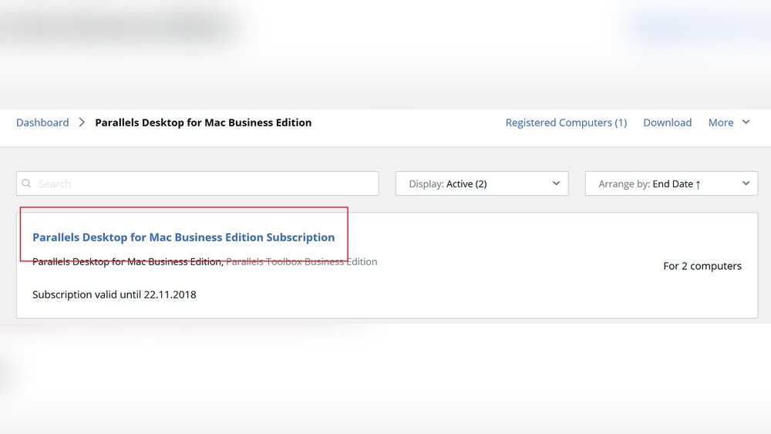The image size is (771, 434).
Task: Click 'Subscription valid until 22.11.2018' text
Action: (114, 294)
